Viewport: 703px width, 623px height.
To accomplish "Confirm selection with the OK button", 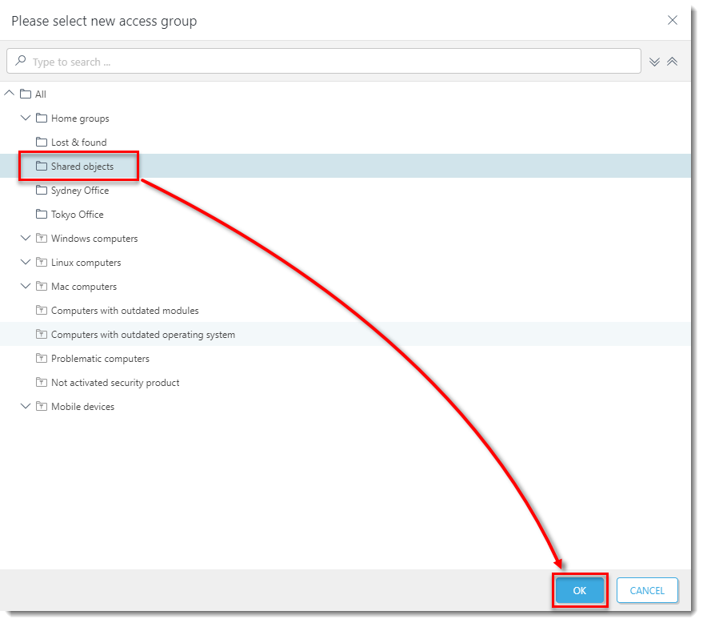I will pyautogui.click(x=580, y=591).
